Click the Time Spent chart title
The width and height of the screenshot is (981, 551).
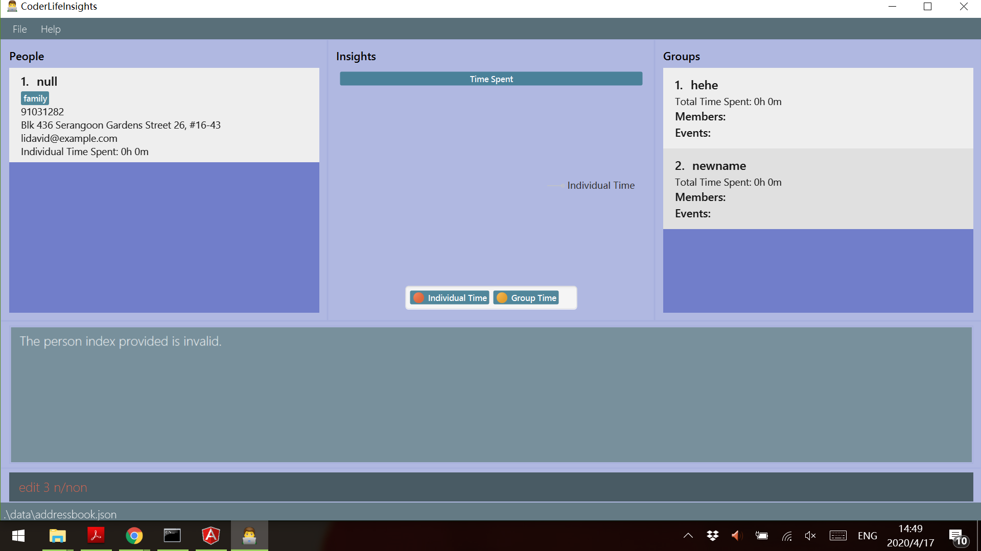[x=491, y=79]
